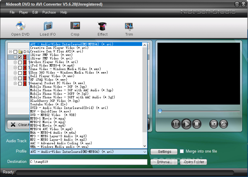The image size is (248, 177).
Task: Open the Purchase menu
Action: tap(49, 12)
